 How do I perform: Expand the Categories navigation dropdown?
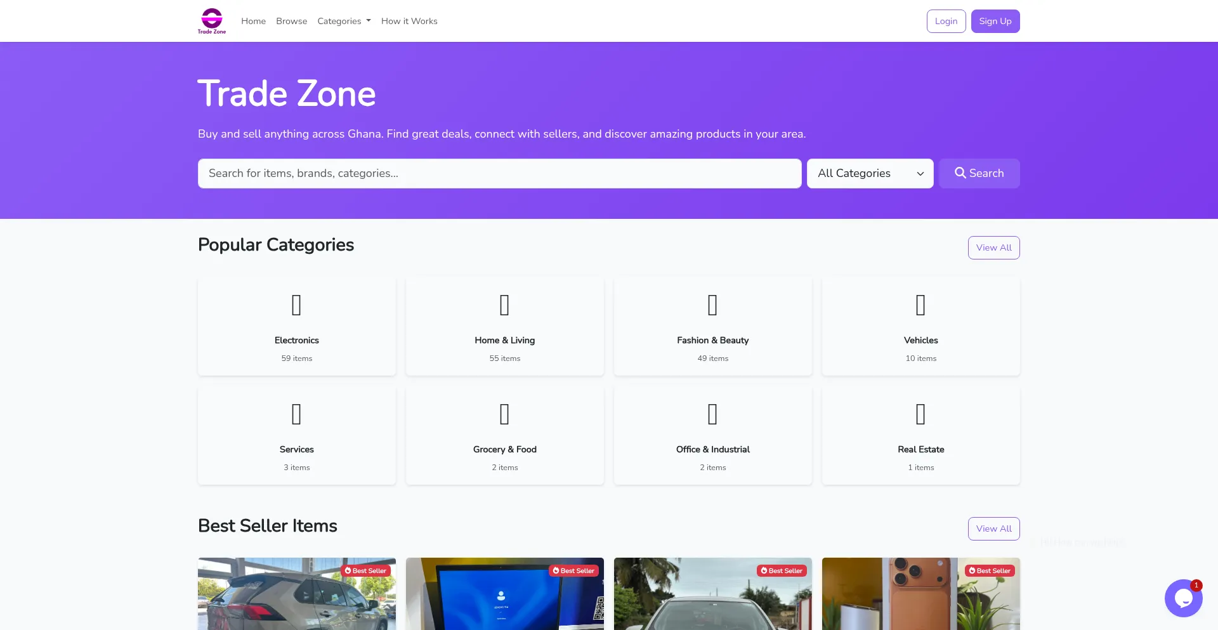[x=344, y=21]
